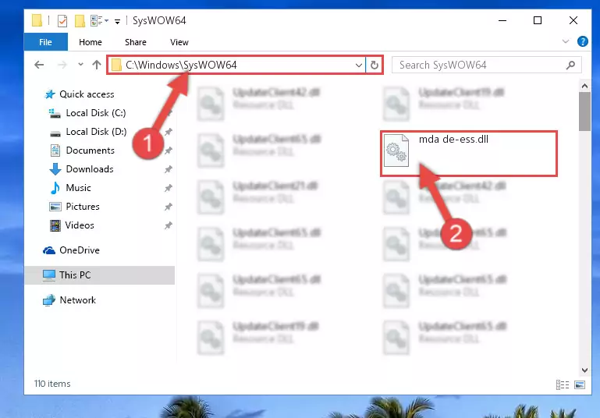Click the scrollbar up arrow
Viewport: 600px width, 418px height.
click(x=584, y=86)
